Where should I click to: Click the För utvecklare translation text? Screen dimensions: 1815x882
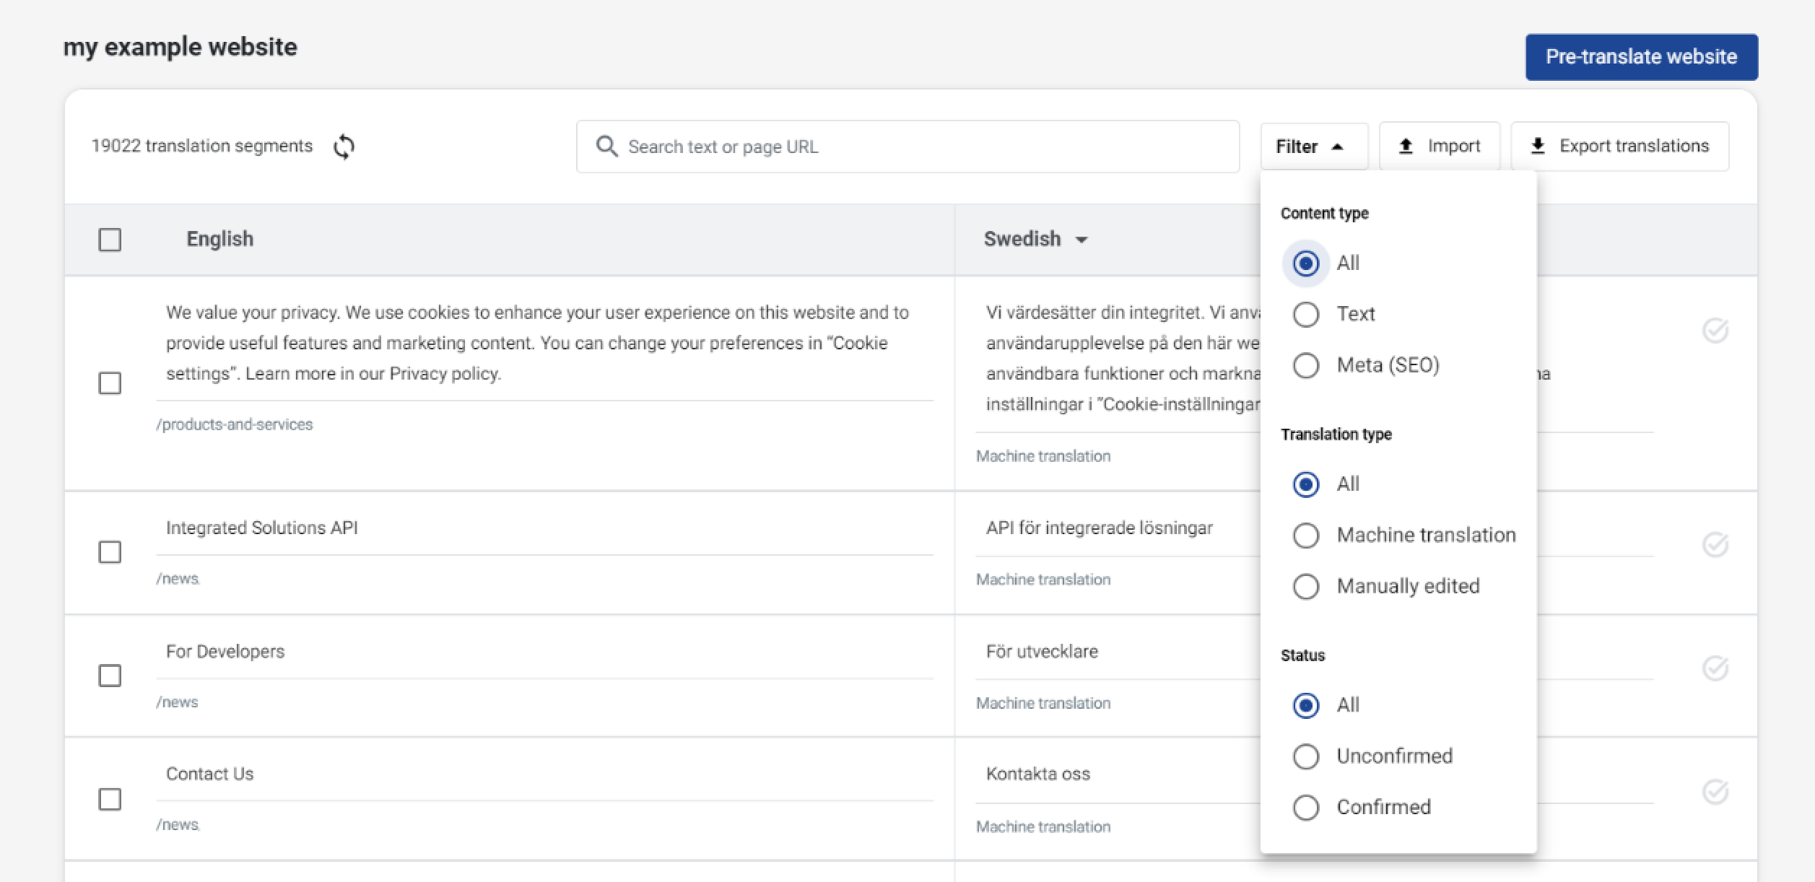click(x=1042, y=651)
